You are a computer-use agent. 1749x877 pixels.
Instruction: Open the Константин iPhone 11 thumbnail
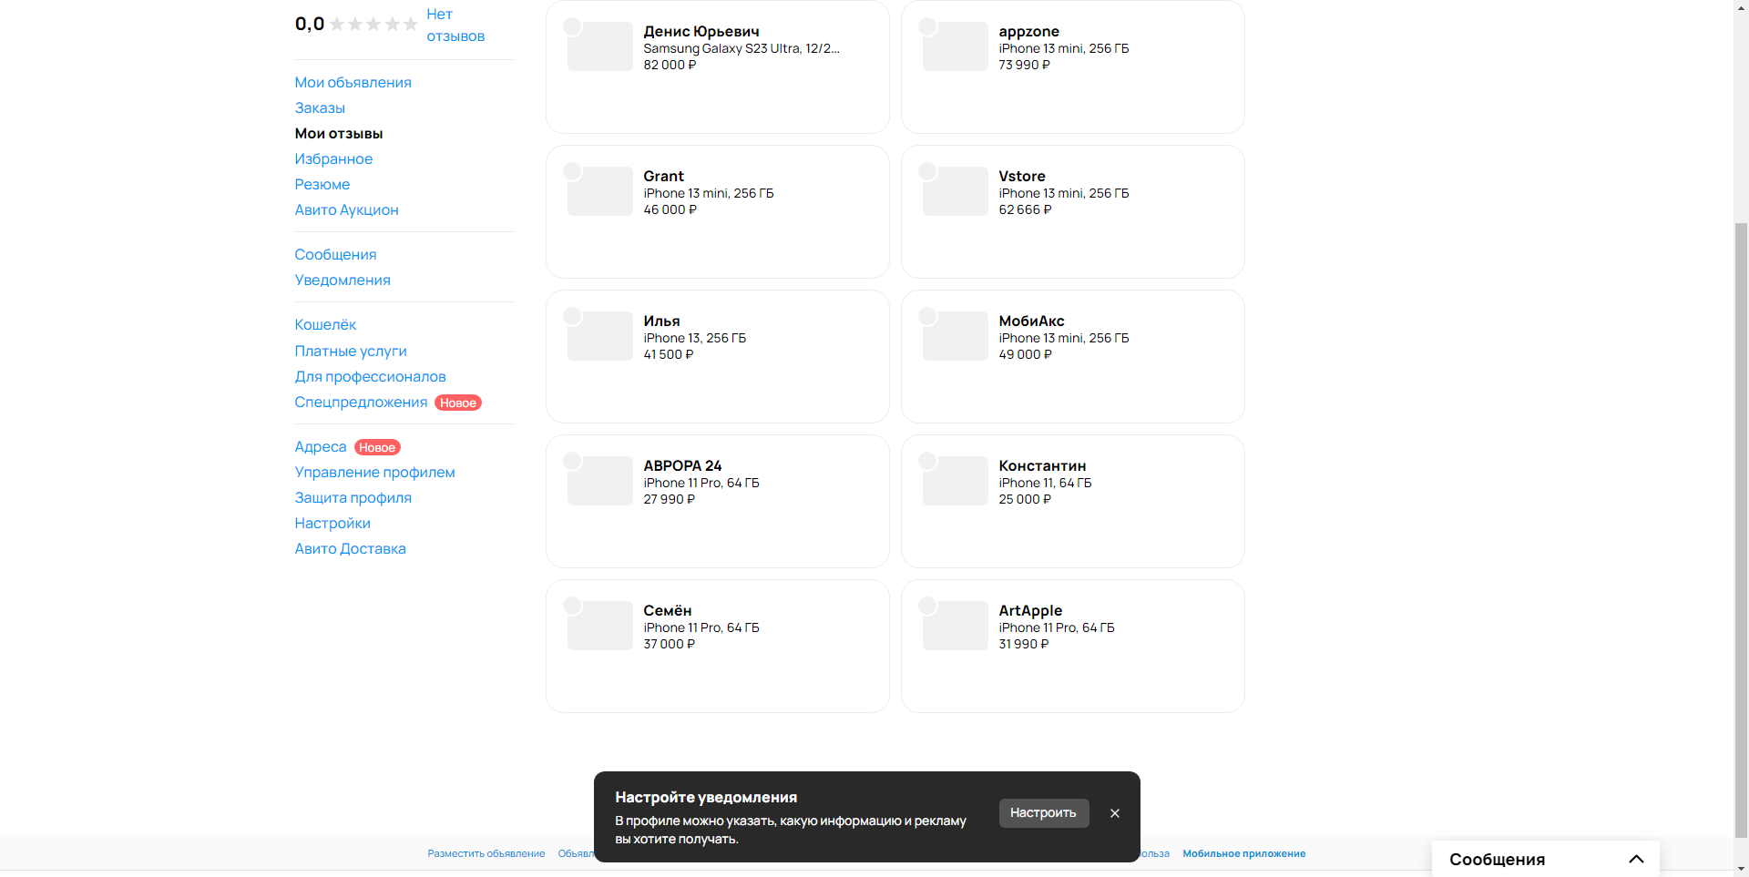point(955,481)
